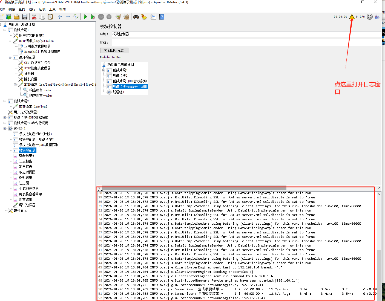Click the 找到目标元素 button
Viewport: 385px width, 301px height.
point(114,50)
